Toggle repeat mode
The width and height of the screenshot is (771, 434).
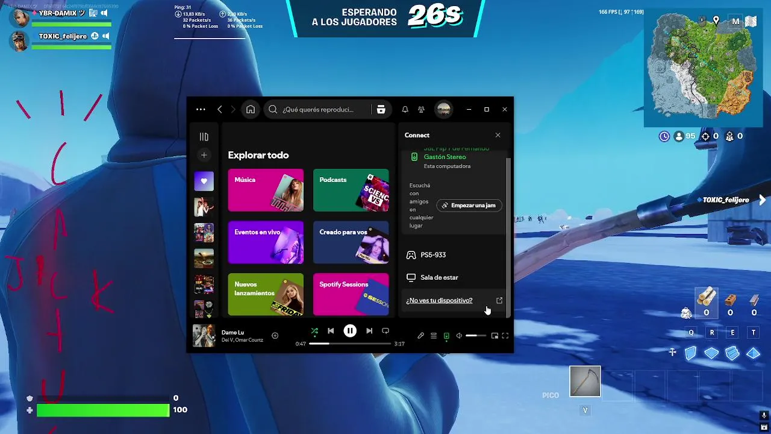point(385,331)
